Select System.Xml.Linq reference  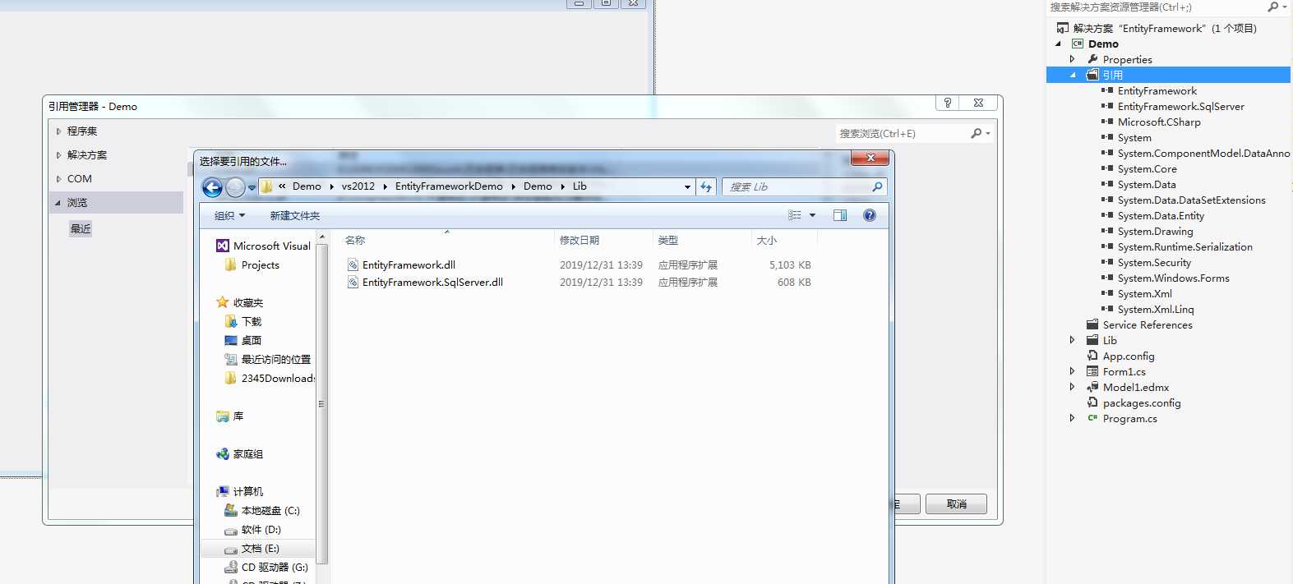pos(1156,309)
